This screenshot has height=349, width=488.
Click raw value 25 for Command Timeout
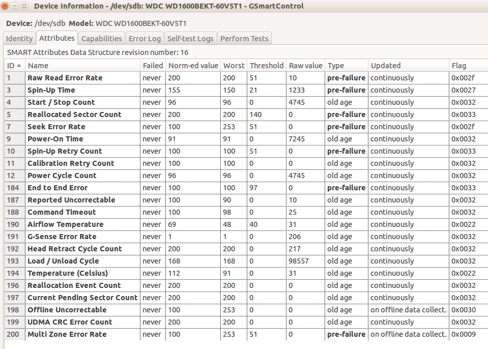point(293,212)
